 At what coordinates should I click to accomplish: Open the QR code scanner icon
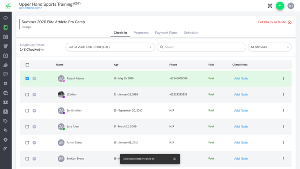coord(270,6)
